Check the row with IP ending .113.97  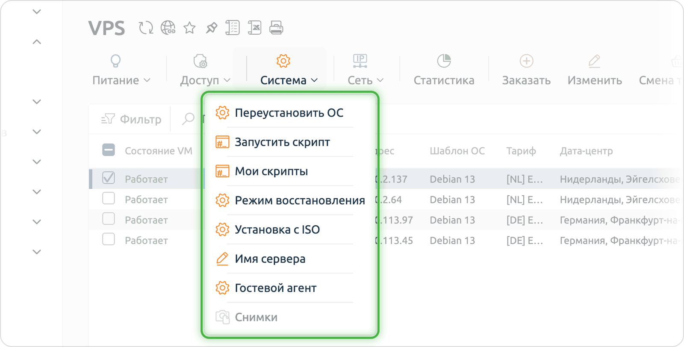tap(109, 219)
